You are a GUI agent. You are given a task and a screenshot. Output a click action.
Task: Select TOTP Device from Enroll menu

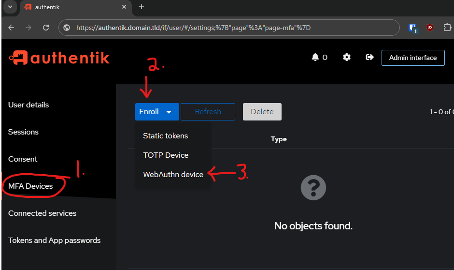(166, 155)
